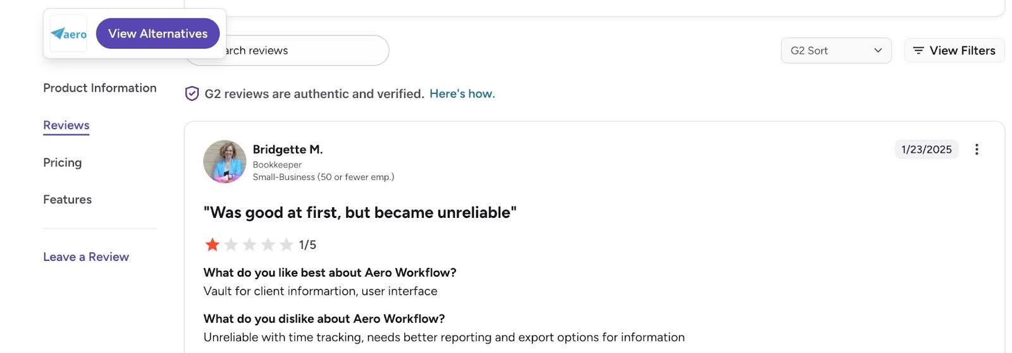Click the 1/5 rating text
1012x353 pixels.
[307, 245]
